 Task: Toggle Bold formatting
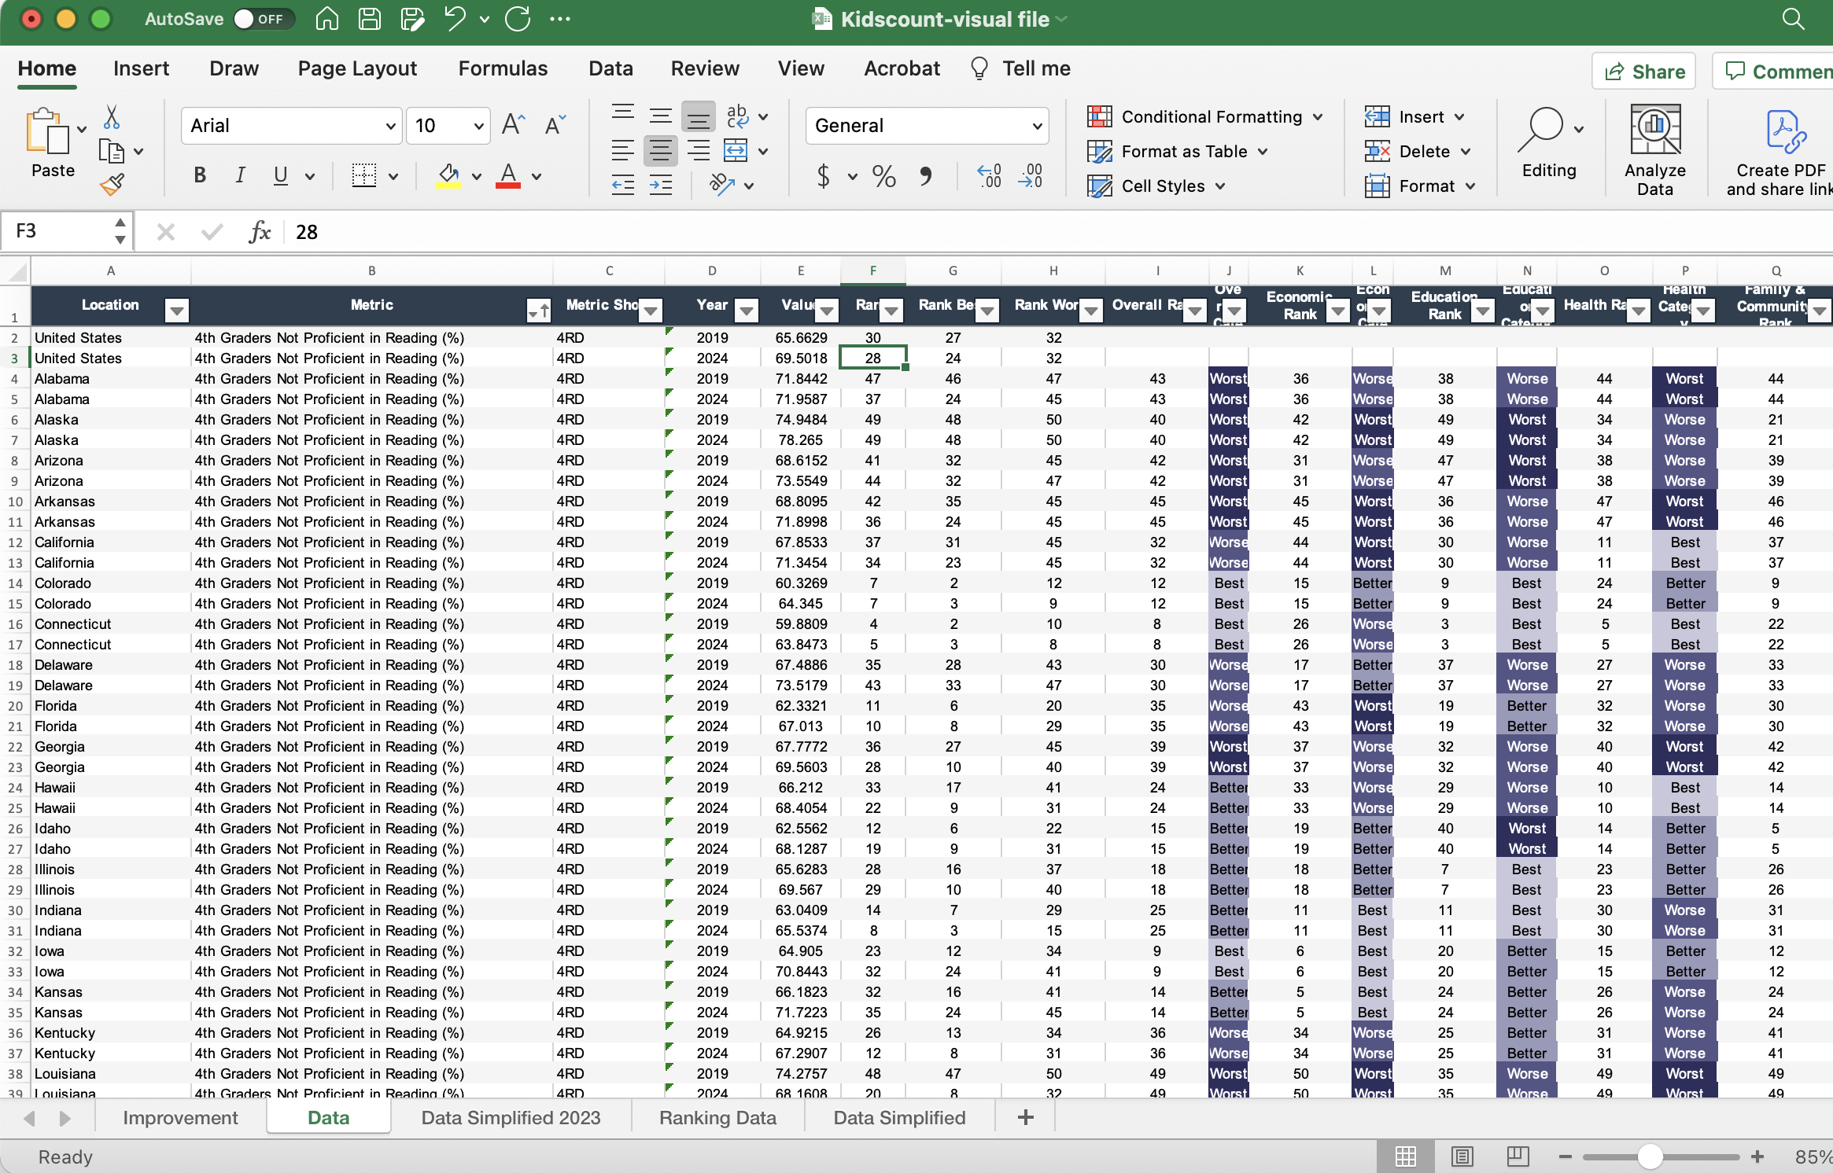click(x=200, y=176)
